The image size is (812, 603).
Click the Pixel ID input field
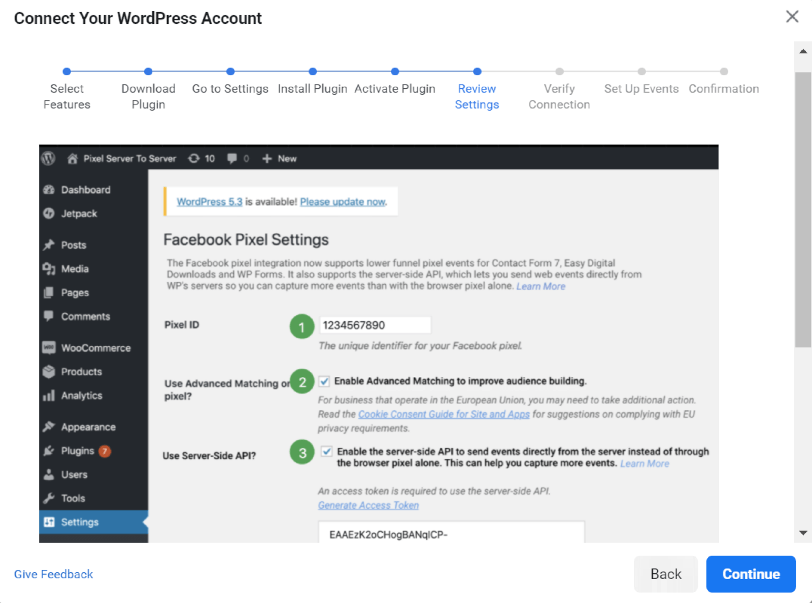(x=375, y=325)
